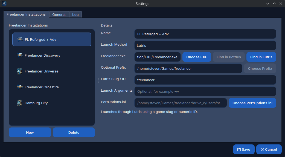Click the app icon in the title bar

(4, 4)
